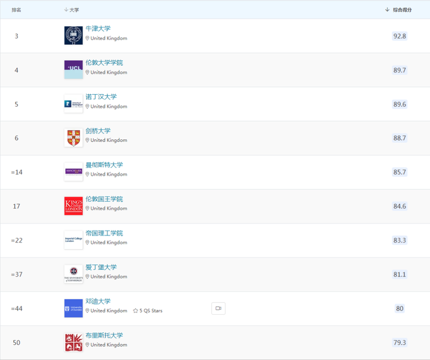Image resolution: width=430 pixels, height=360 pixels.
Task: Click location pin icon under 诺丁汉大学
Action: click(x=87, y=106)
